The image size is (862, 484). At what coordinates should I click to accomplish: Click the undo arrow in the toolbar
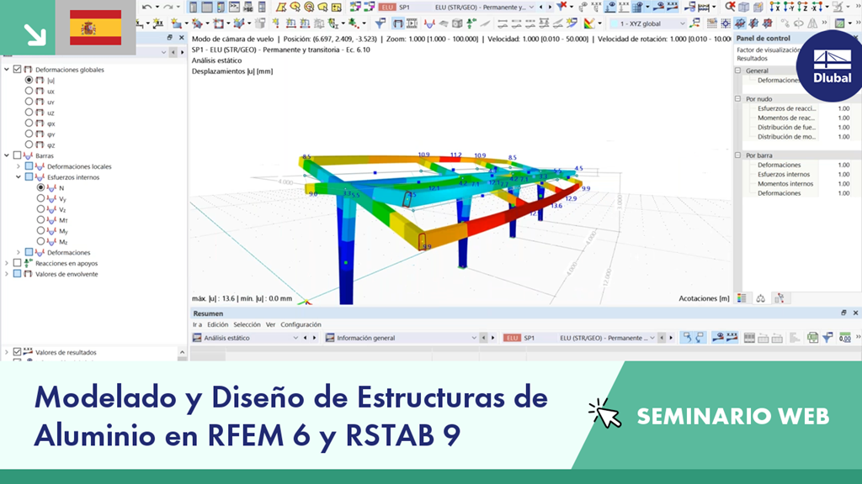[x=146, y=7]
